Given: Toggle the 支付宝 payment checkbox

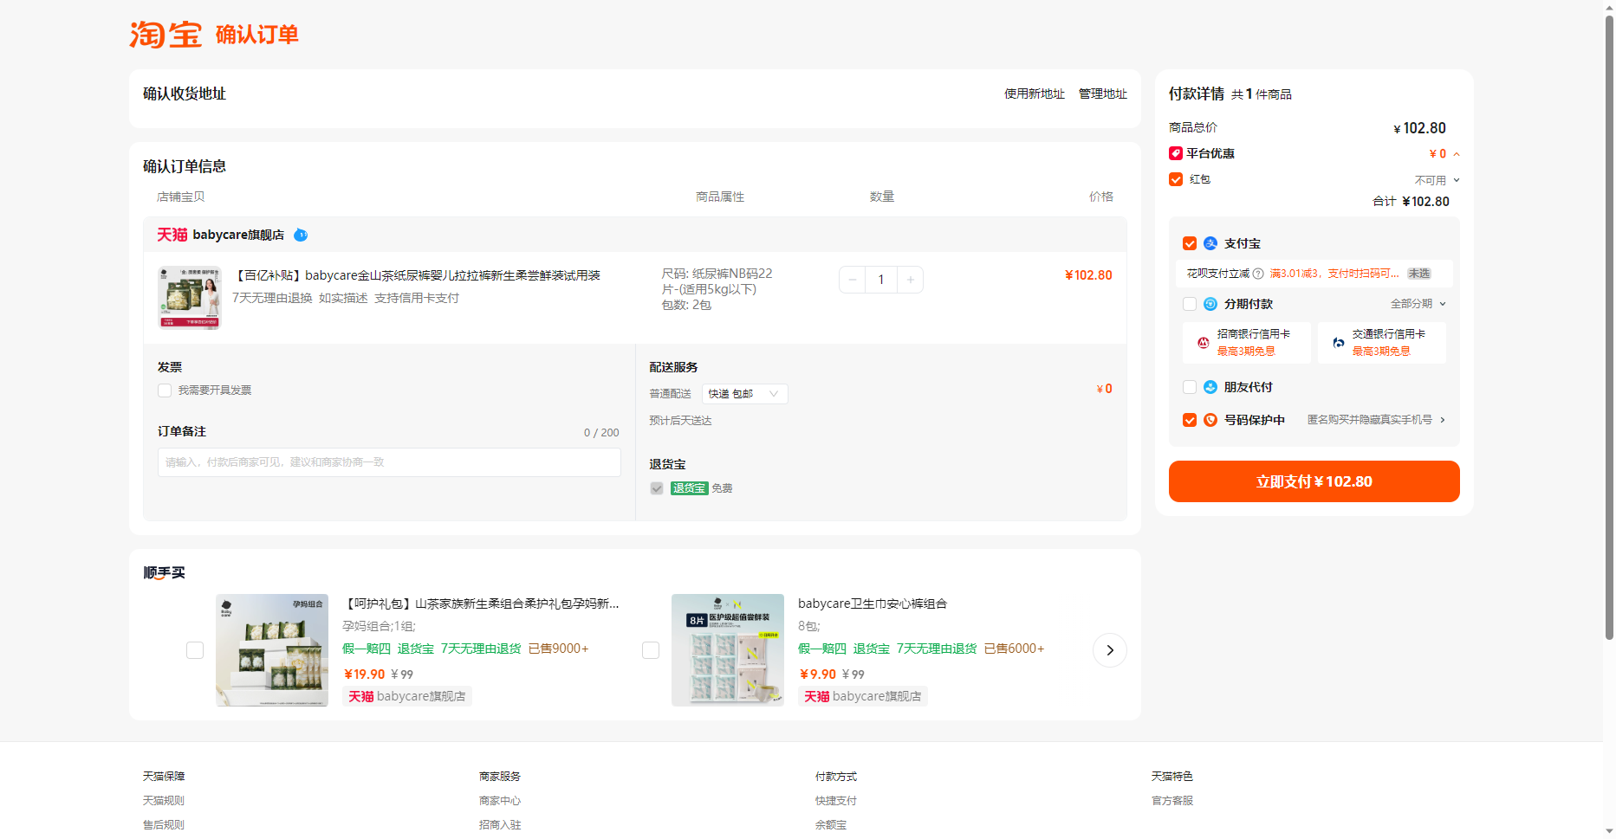Looking at the screenshot, I should (1190, 243).
